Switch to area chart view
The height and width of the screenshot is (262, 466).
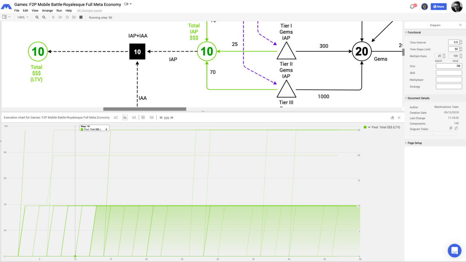coord(125,118)
